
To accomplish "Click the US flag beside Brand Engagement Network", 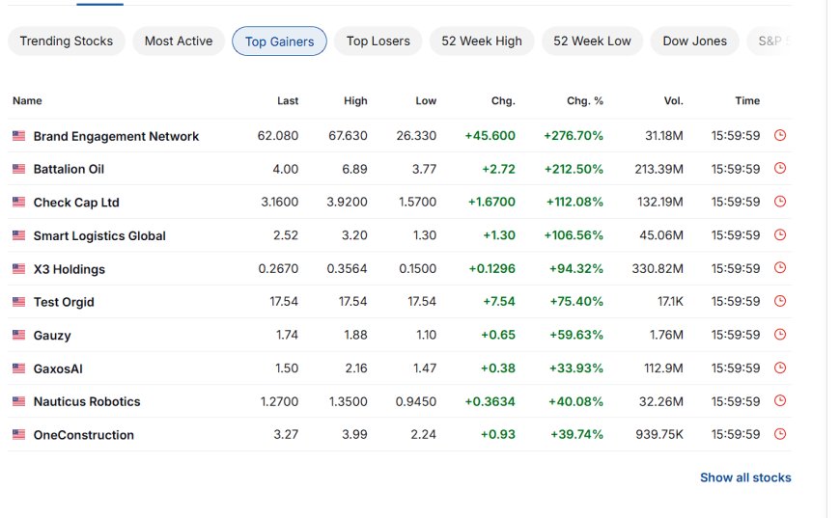I will [18, 136].
